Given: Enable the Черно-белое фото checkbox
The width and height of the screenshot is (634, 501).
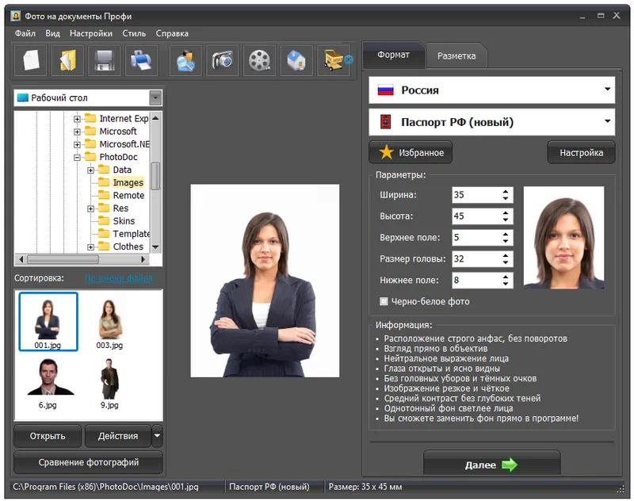Looking at the screenshot, I should click(x=384, y=301).
